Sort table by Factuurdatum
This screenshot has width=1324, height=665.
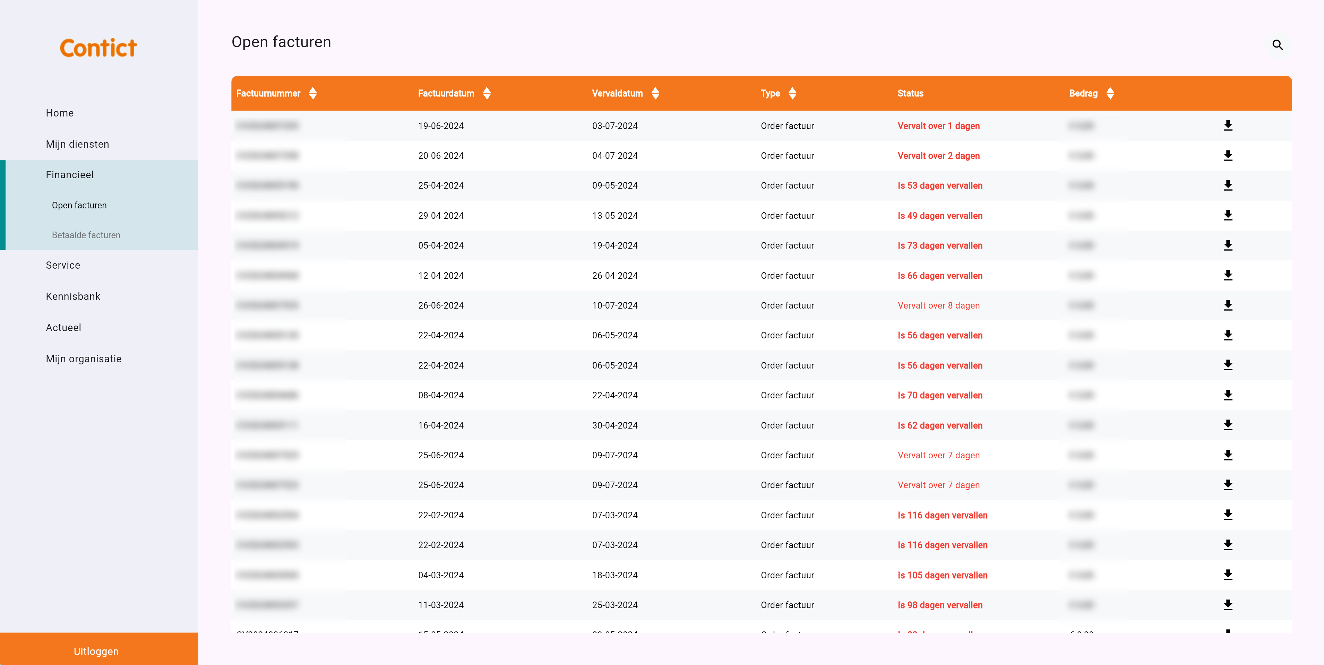click(486, 94)
